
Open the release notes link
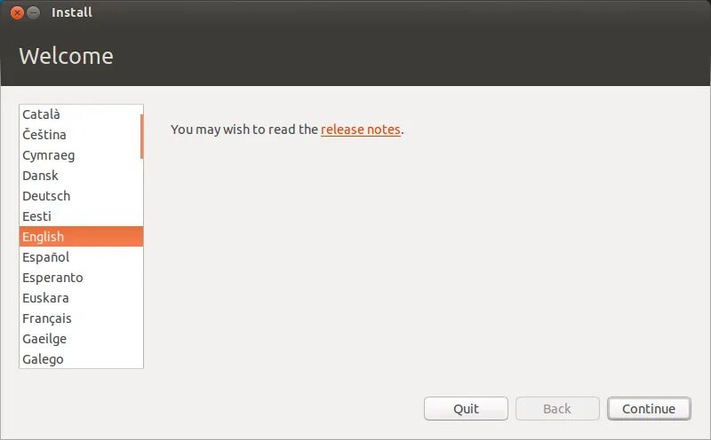click(x=361, y=130)
